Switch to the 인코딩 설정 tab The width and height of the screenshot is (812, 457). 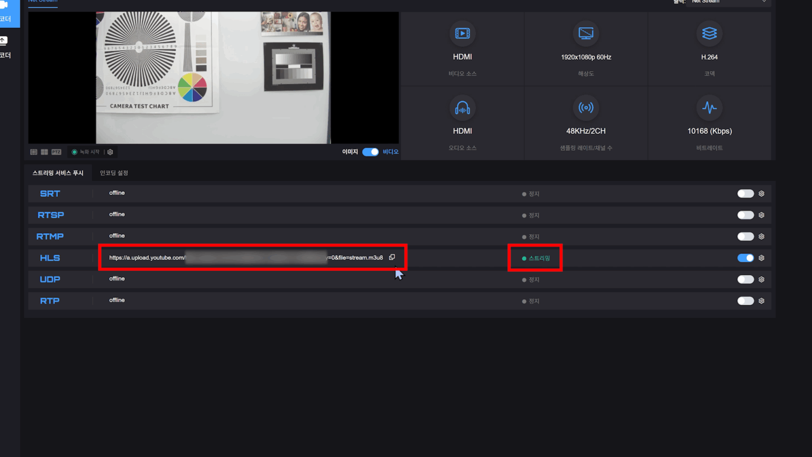113,172
